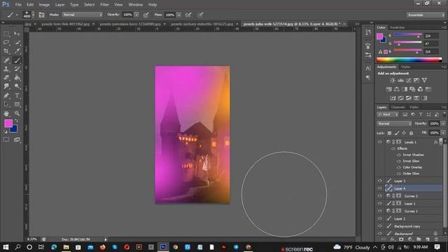Open the Essentials workspace dropdown
This screenshot has width=448, height=252.
click(426, 15)
